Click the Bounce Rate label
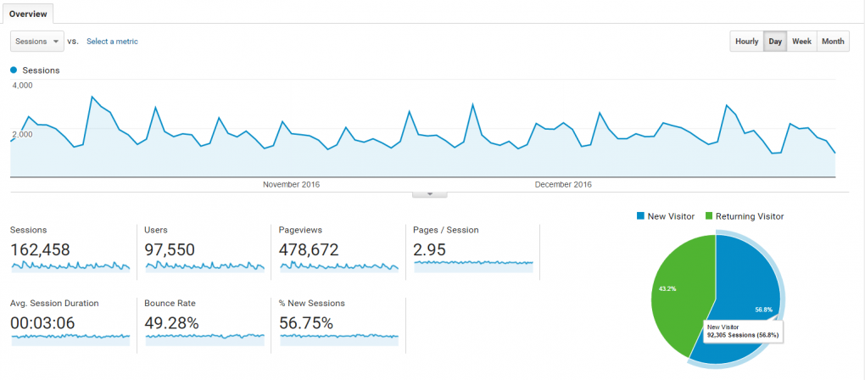The width and height of the screenshot is (865, 380). click(x=170, y=304)
